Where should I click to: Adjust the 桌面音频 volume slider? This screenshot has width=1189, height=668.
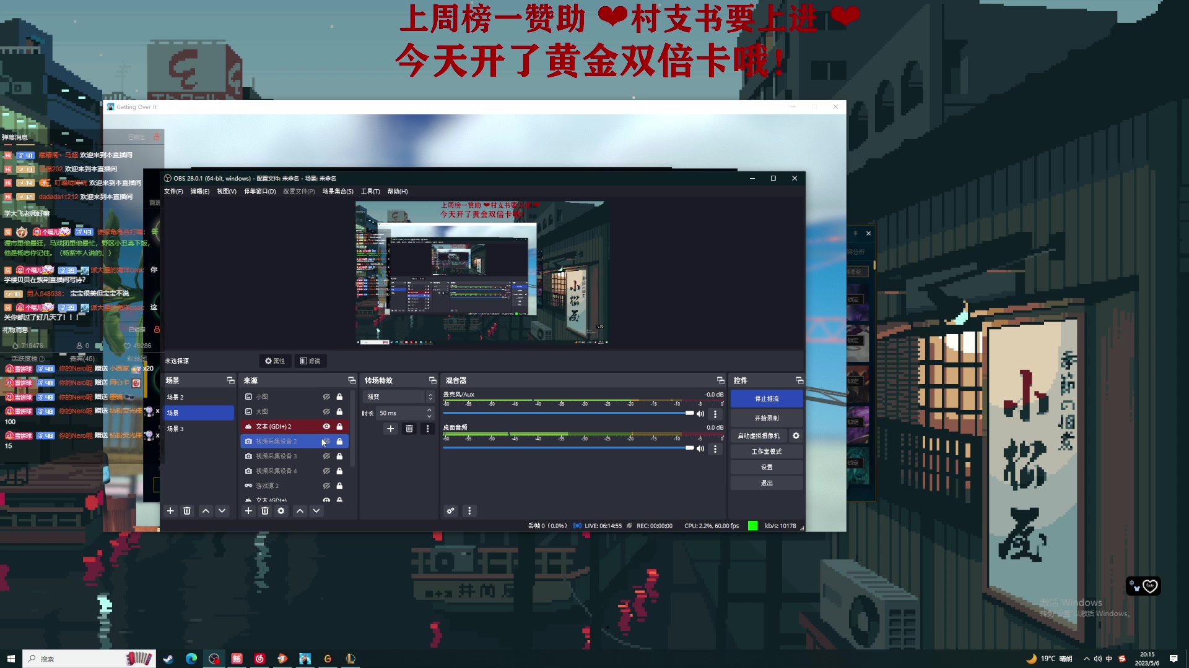tap(568, 448)
